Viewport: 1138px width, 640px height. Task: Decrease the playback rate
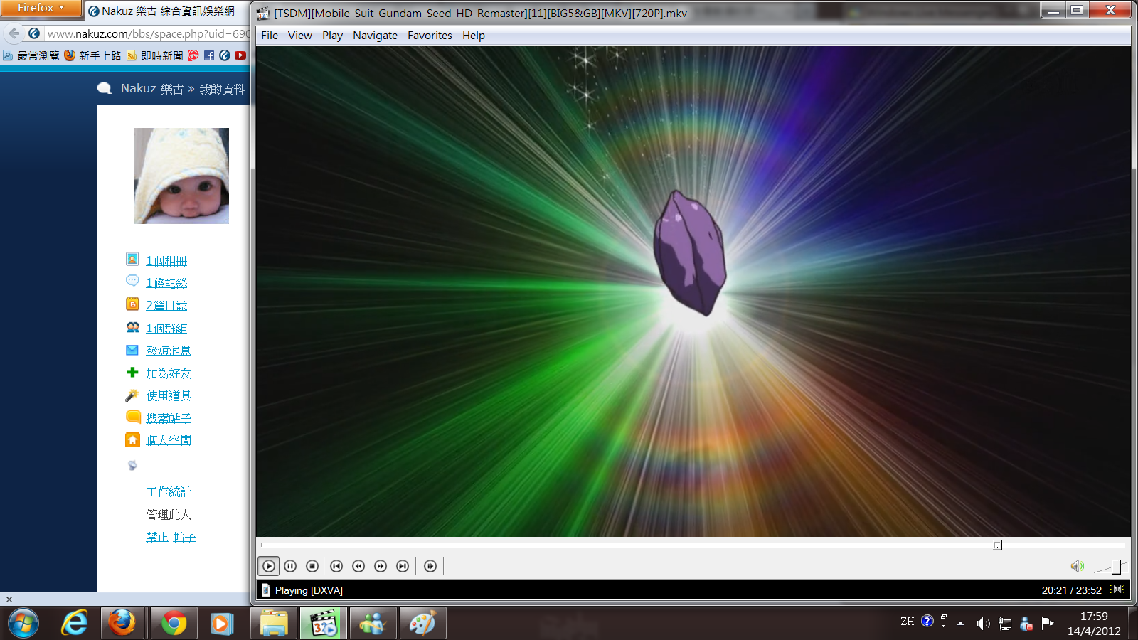click(358, 566)
